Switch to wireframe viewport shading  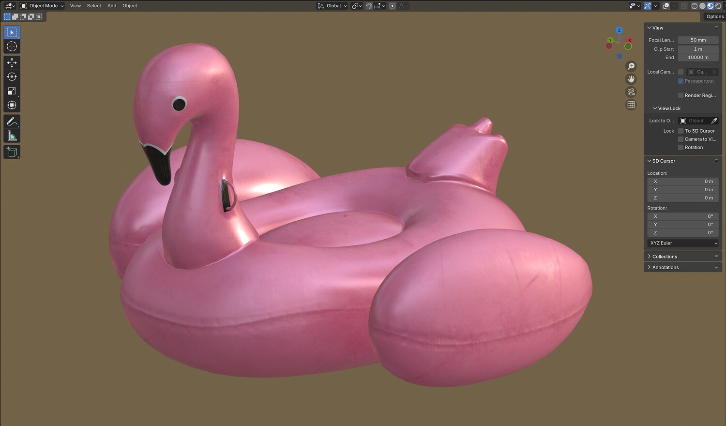pos(695,6)
